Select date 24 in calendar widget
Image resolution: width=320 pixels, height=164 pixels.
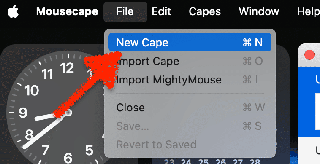coord(186,162)
